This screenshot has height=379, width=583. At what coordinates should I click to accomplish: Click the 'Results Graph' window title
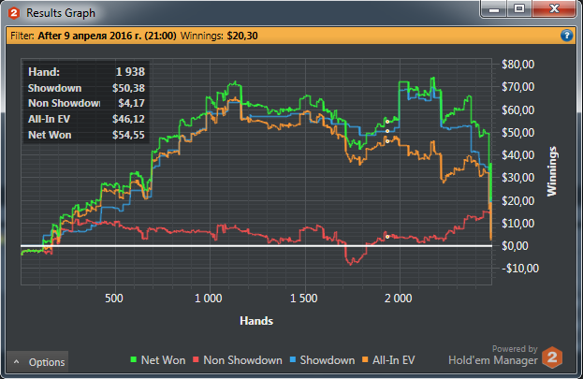coord(61,13)
